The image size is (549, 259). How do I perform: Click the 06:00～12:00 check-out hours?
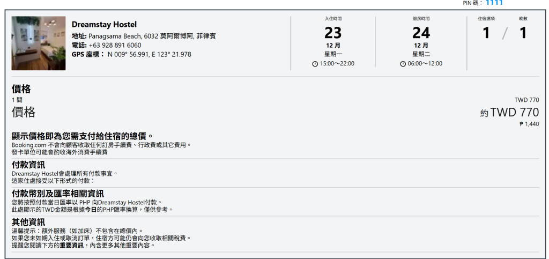[x=425, y=64]
